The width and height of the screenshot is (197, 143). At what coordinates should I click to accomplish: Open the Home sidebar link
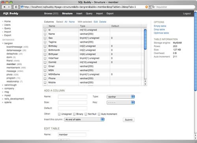coord(7,21)
